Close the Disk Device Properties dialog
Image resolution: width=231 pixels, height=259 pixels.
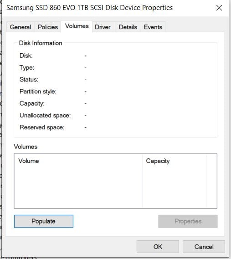click(219, 8)
